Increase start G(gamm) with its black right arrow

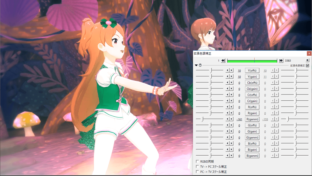coord(231,137)
